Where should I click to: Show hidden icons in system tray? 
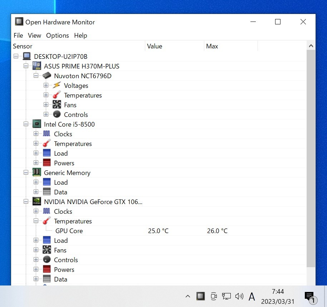(x=188, y=296)
